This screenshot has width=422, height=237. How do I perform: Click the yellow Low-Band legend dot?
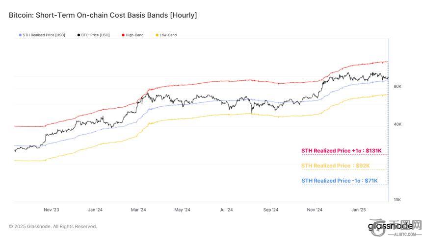tap(157, 35)
